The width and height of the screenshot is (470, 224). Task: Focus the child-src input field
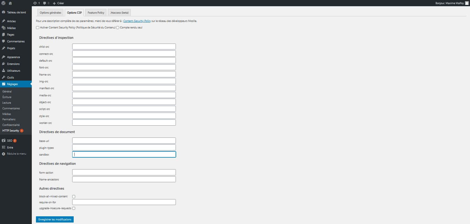124,47
